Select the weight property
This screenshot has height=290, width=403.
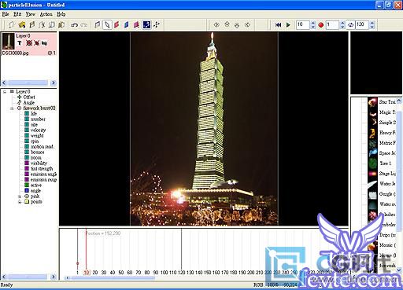[37, 136]
